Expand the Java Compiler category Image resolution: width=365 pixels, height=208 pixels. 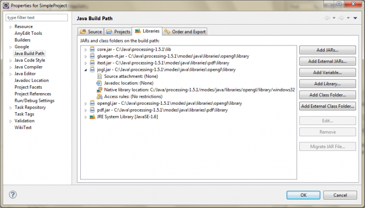click(x=11, y=67)
